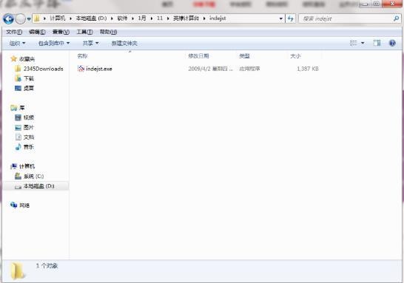Open 下载 in the navigation pane
This screenshot has width=404, height=283.
point(29,78)
